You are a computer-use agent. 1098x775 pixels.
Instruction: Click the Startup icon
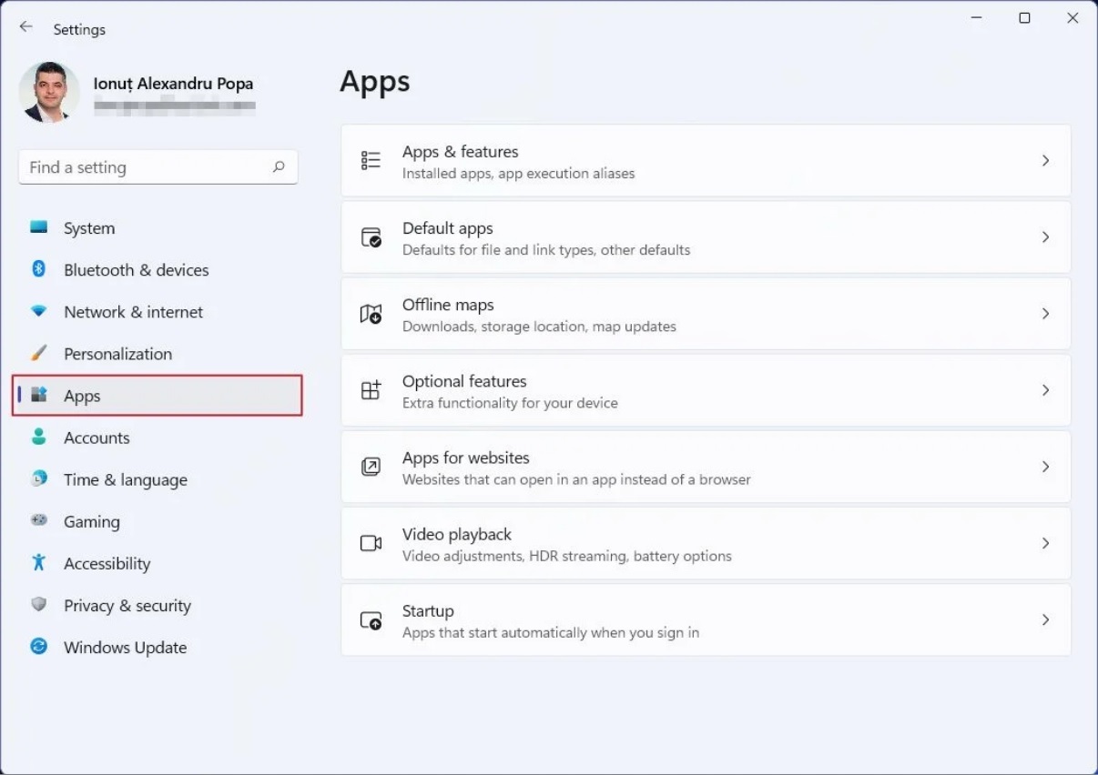coord(371,619)
